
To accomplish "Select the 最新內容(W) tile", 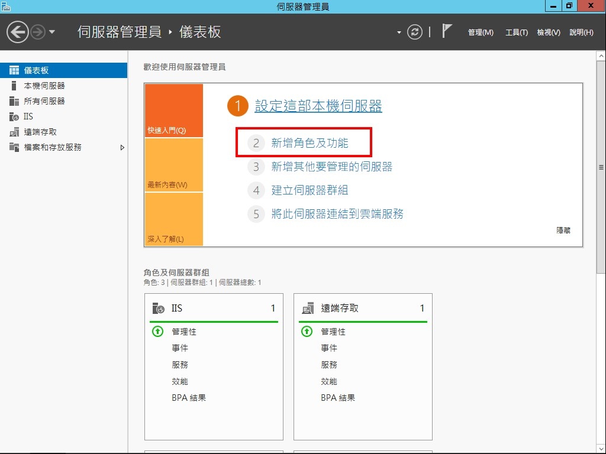I will [173, 165].
